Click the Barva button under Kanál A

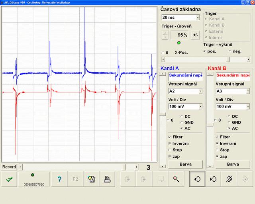tap(185, 164)
